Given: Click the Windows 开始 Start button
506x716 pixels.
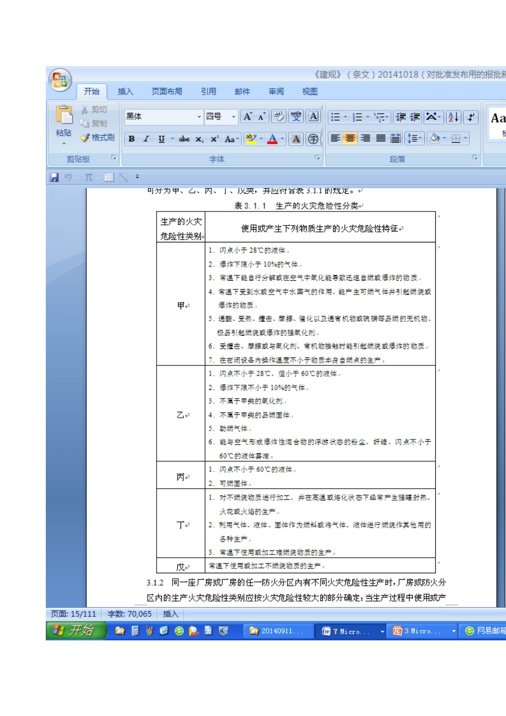Looking at the screenshot, I should (x=76, y=631).
